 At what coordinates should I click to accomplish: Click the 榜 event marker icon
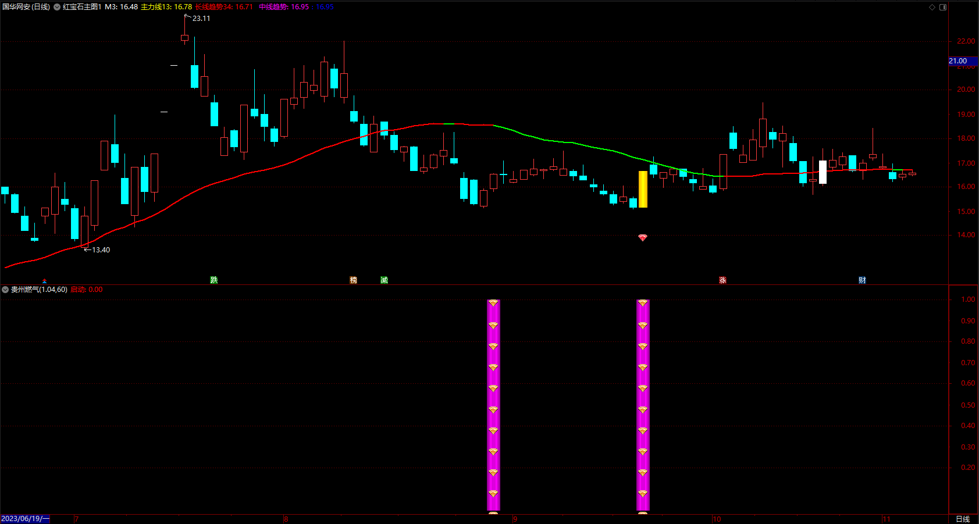(353, 280)
